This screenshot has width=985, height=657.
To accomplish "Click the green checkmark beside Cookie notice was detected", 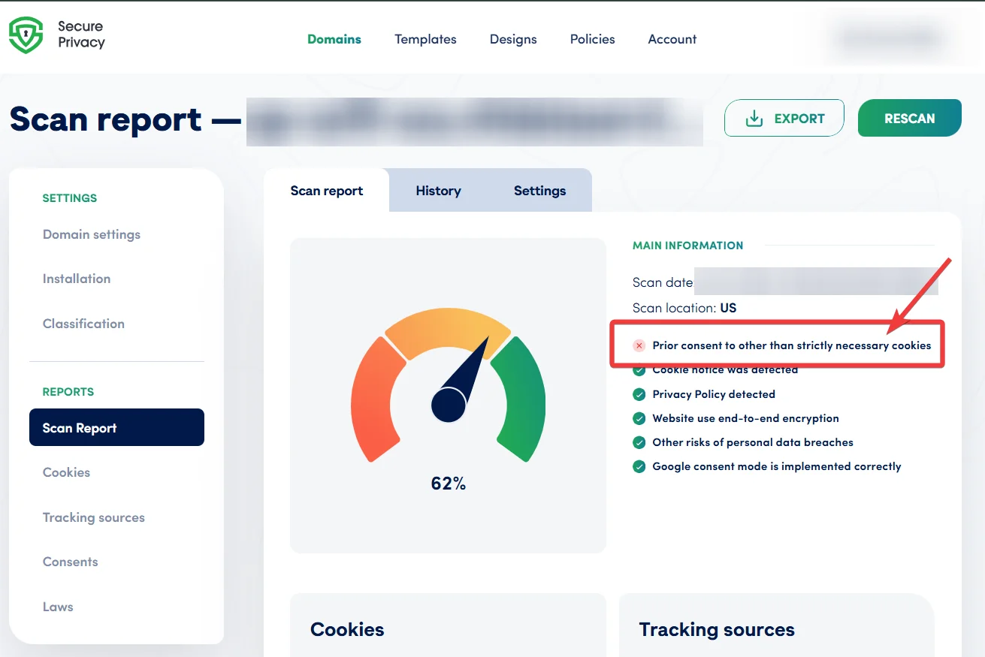I will coord(639,369).
